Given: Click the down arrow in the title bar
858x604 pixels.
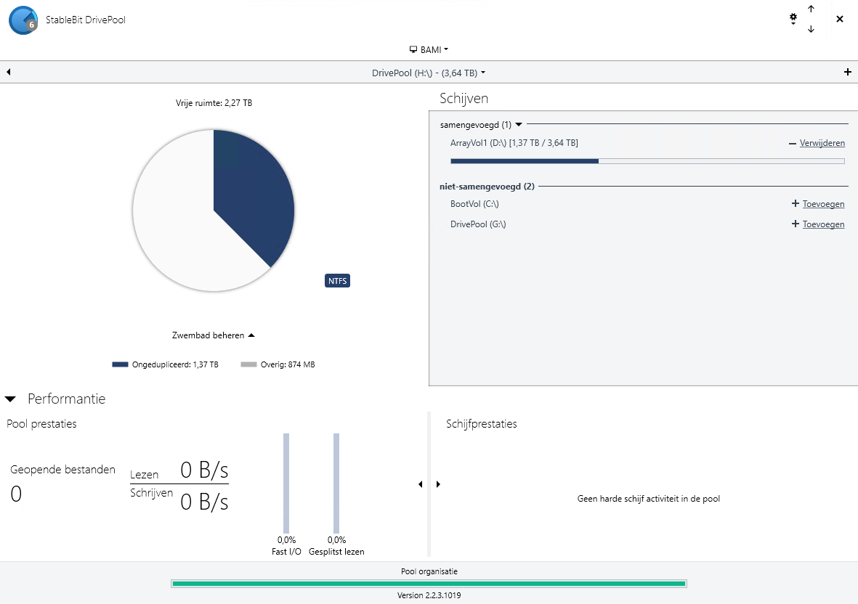Looking at the screenshot, I should pyautogui.click(x=811, y=29).
